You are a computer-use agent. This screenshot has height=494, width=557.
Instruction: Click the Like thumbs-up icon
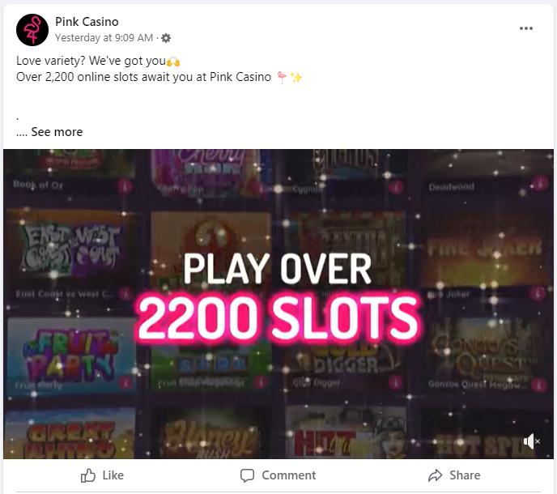pos(87,475)
